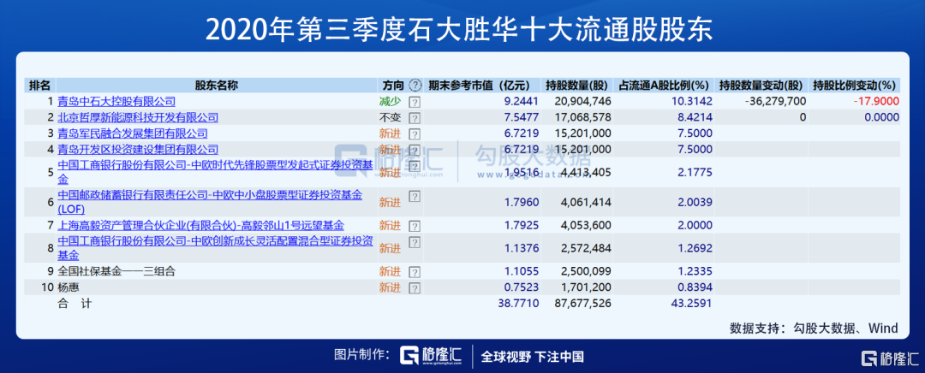Click the share count 2,572,484

(x=586, y=248)
